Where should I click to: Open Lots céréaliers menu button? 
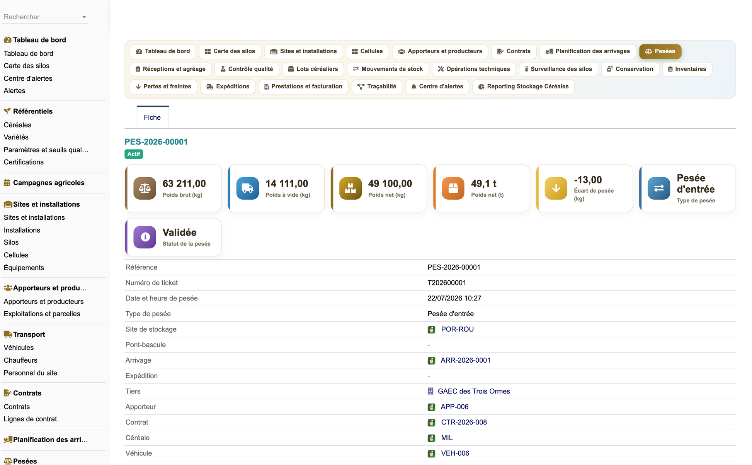[313, 69]
